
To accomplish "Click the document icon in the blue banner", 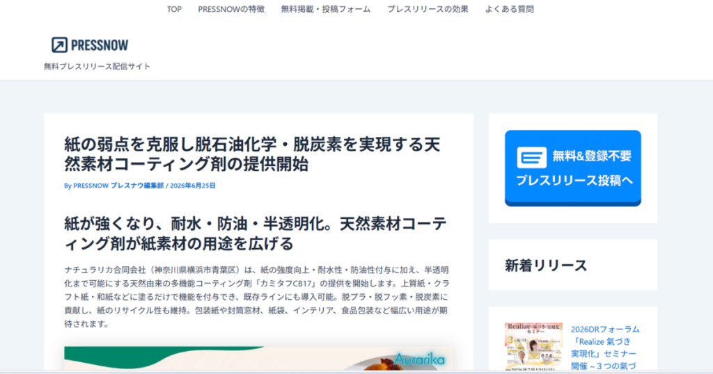I will (x=531, y=157).
